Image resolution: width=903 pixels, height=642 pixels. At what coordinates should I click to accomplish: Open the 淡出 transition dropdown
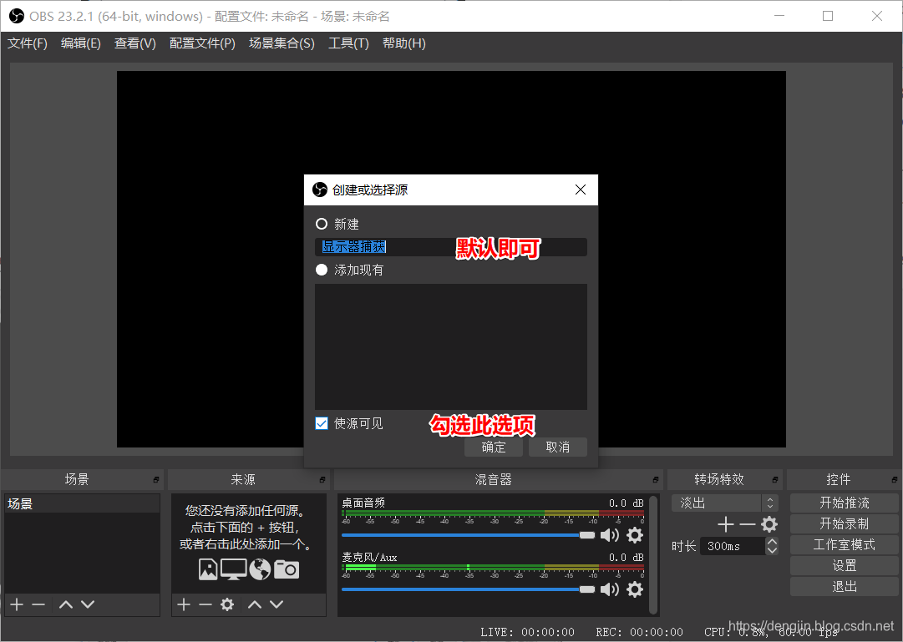(x=724, y=503)
